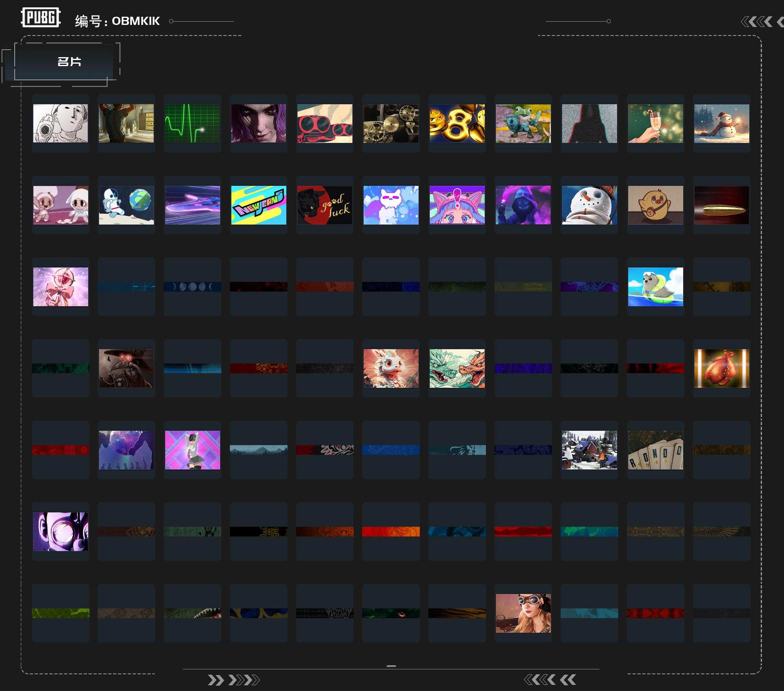Choose the brass gears nameplate
The height and width of the screenshot is (691, 784).
(x=391, y=123)
